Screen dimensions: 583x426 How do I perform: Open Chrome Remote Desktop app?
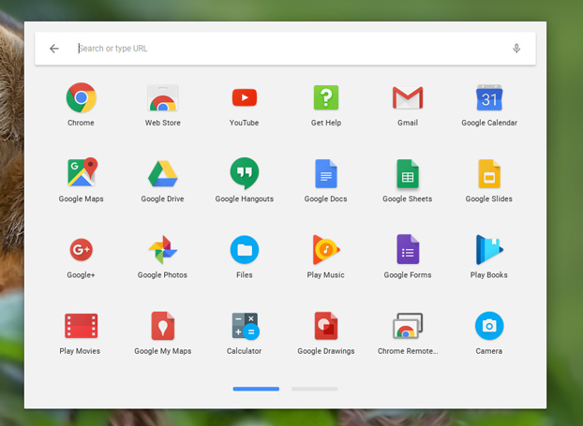[408, 326]
